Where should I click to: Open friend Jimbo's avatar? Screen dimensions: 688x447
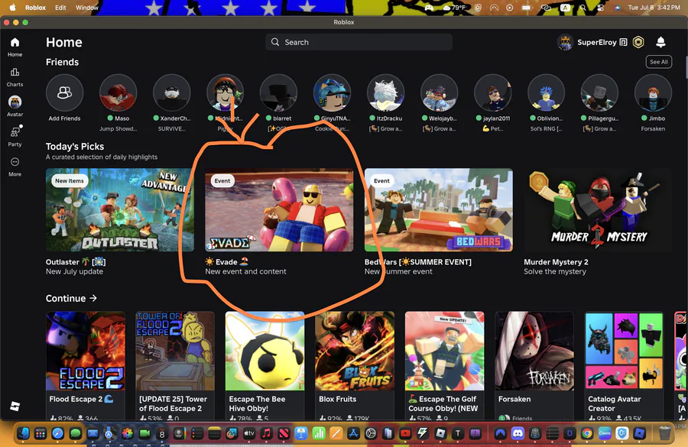[x=653, y=92]
